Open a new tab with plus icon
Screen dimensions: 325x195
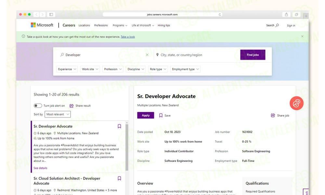306,16
